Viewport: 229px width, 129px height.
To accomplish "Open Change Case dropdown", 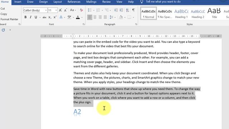I will pos(73,10).
